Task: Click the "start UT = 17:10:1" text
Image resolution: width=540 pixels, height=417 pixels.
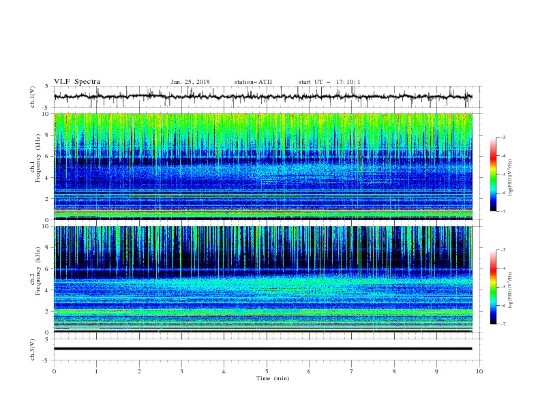Action: (329, 82)
